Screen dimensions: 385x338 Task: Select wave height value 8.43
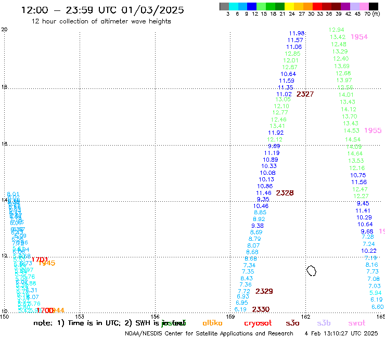coord(247,278)
